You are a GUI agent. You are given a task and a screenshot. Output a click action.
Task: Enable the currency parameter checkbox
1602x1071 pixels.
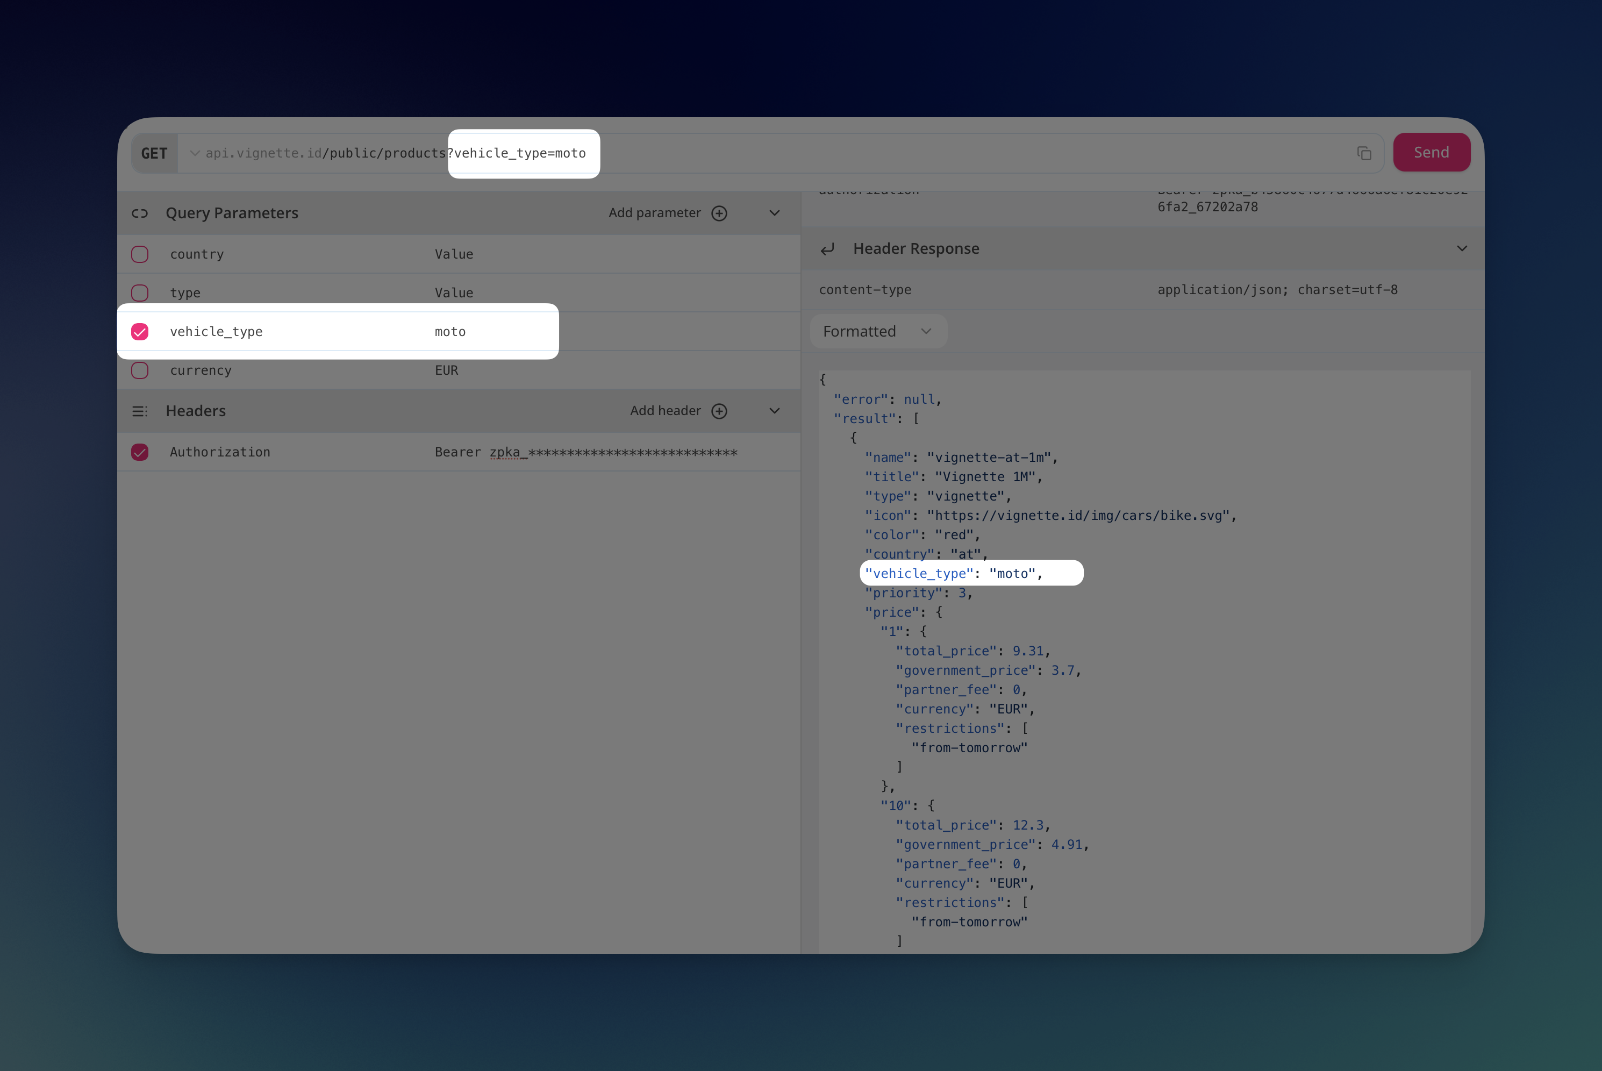pos(140,370)
